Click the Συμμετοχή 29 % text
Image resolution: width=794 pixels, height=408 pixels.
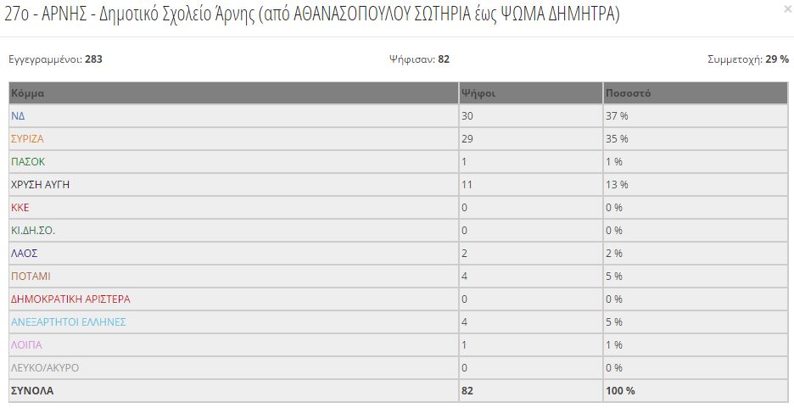[748, 59]
